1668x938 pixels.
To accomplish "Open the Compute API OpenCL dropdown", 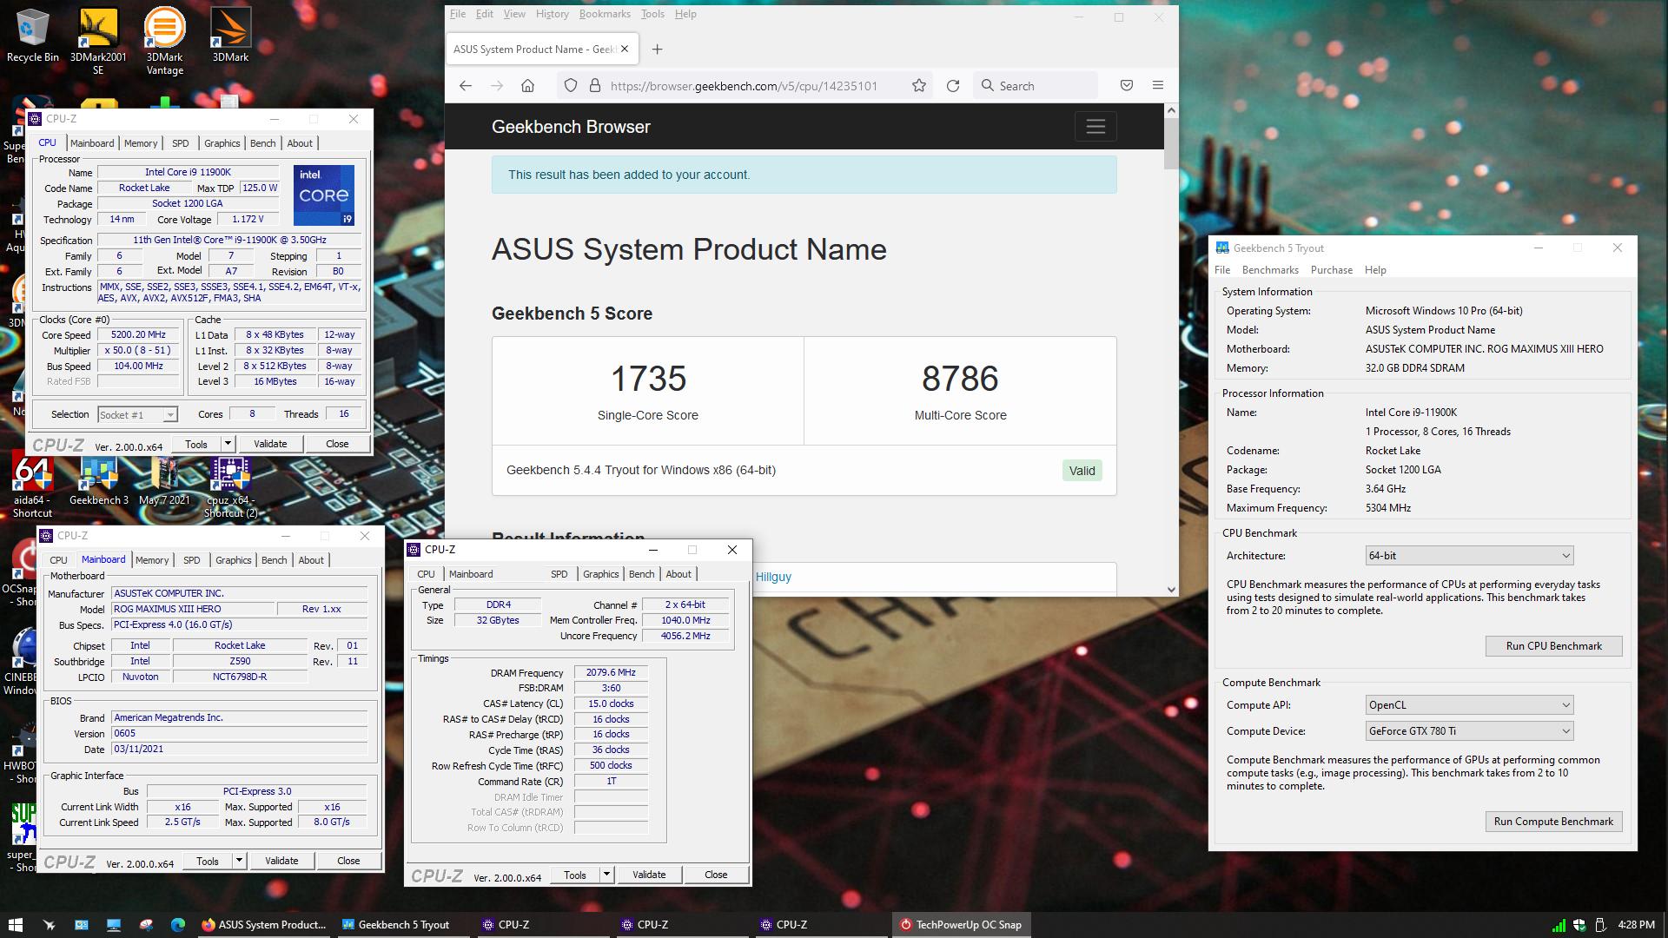I will click(x=1469, y=705).
